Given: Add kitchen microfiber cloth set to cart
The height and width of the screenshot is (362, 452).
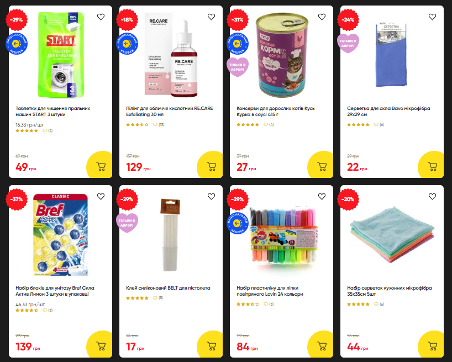Looking at the screenshot, I should pos(432,345).
